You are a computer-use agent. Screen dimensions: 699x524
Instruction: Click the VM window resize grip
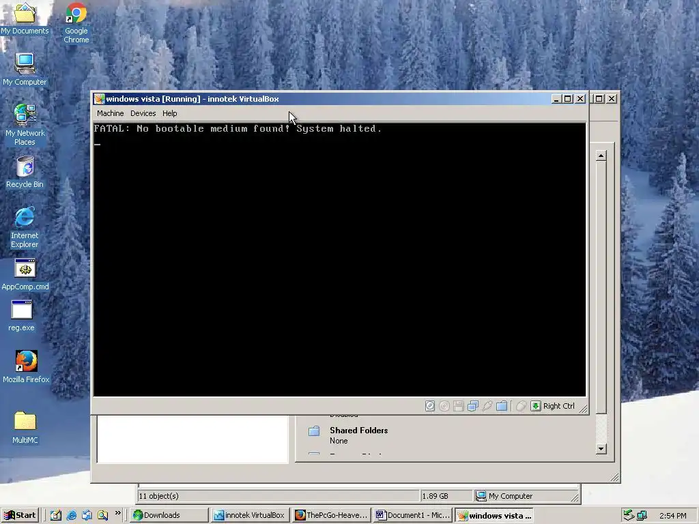(x=583, y=408)
